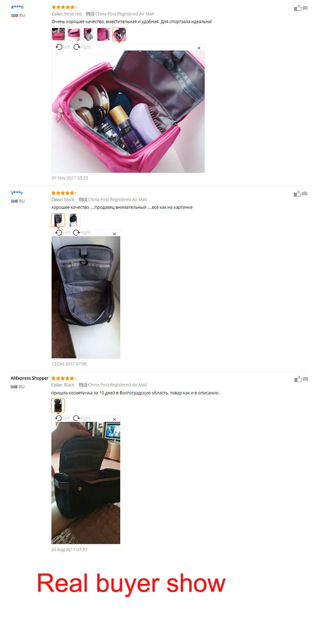Rotate AliExpress Shopper photo left

click(63, 418)
